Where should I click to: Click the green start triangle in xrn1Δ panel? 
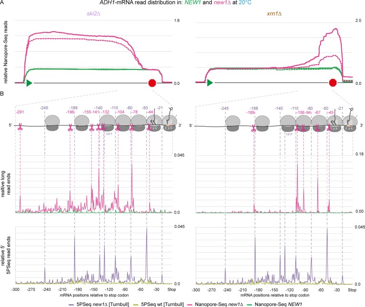point(210,82)
